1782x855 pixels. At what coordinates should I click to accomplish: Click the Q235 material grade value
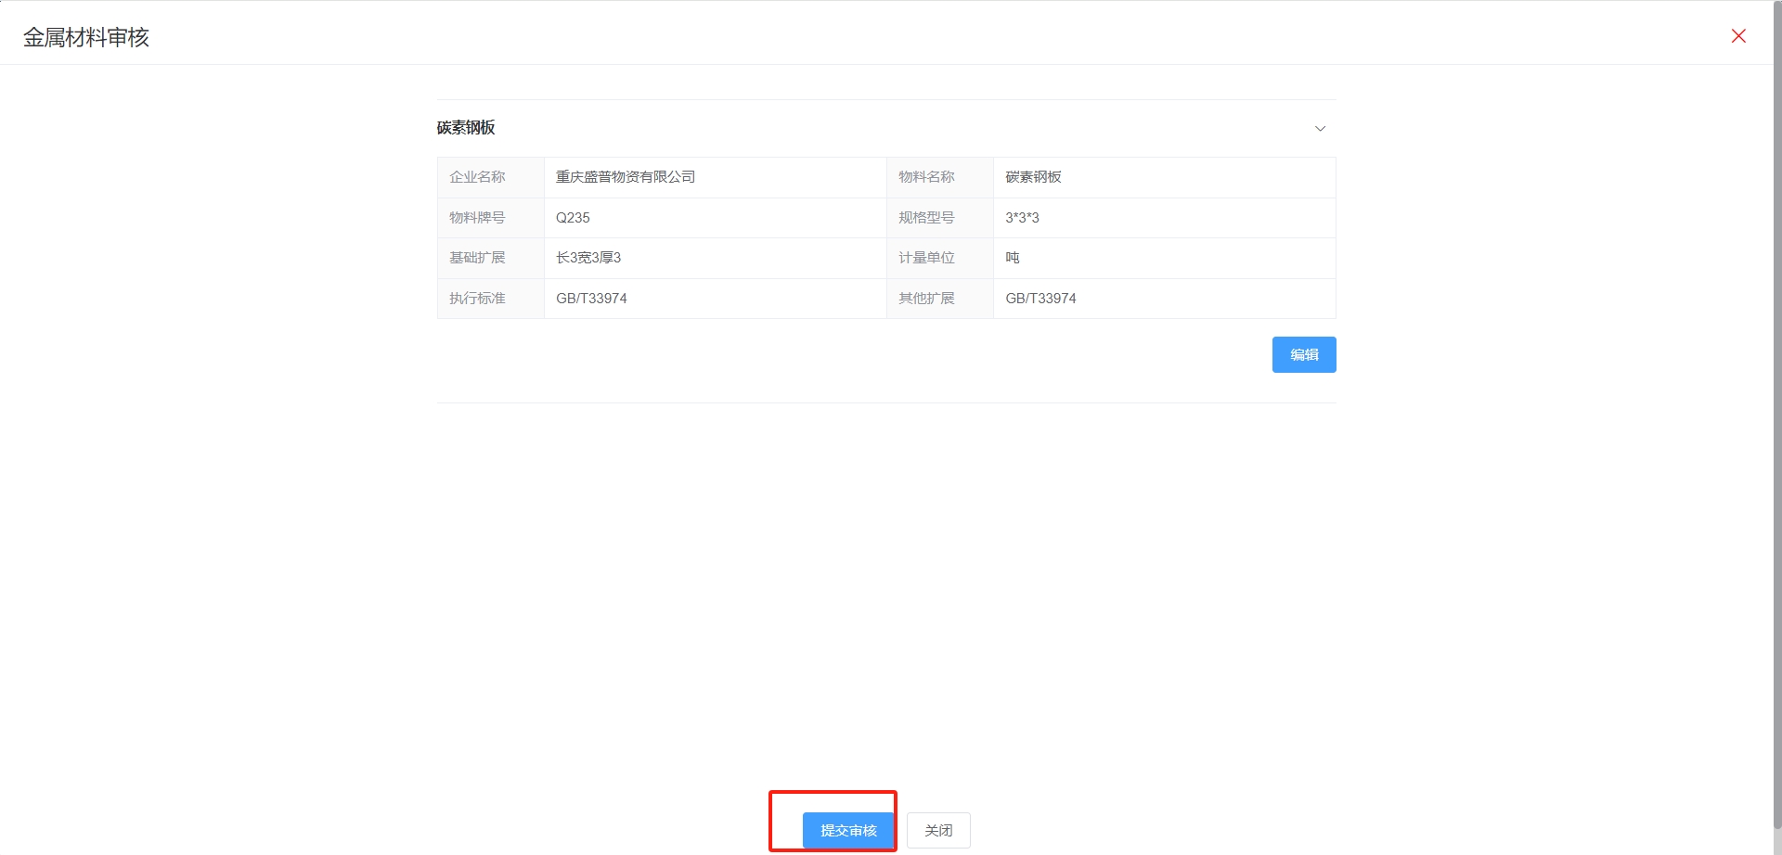point(573,218)
